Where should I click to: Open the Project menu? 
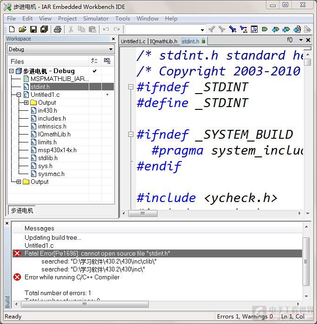click(x=67, y=19)
